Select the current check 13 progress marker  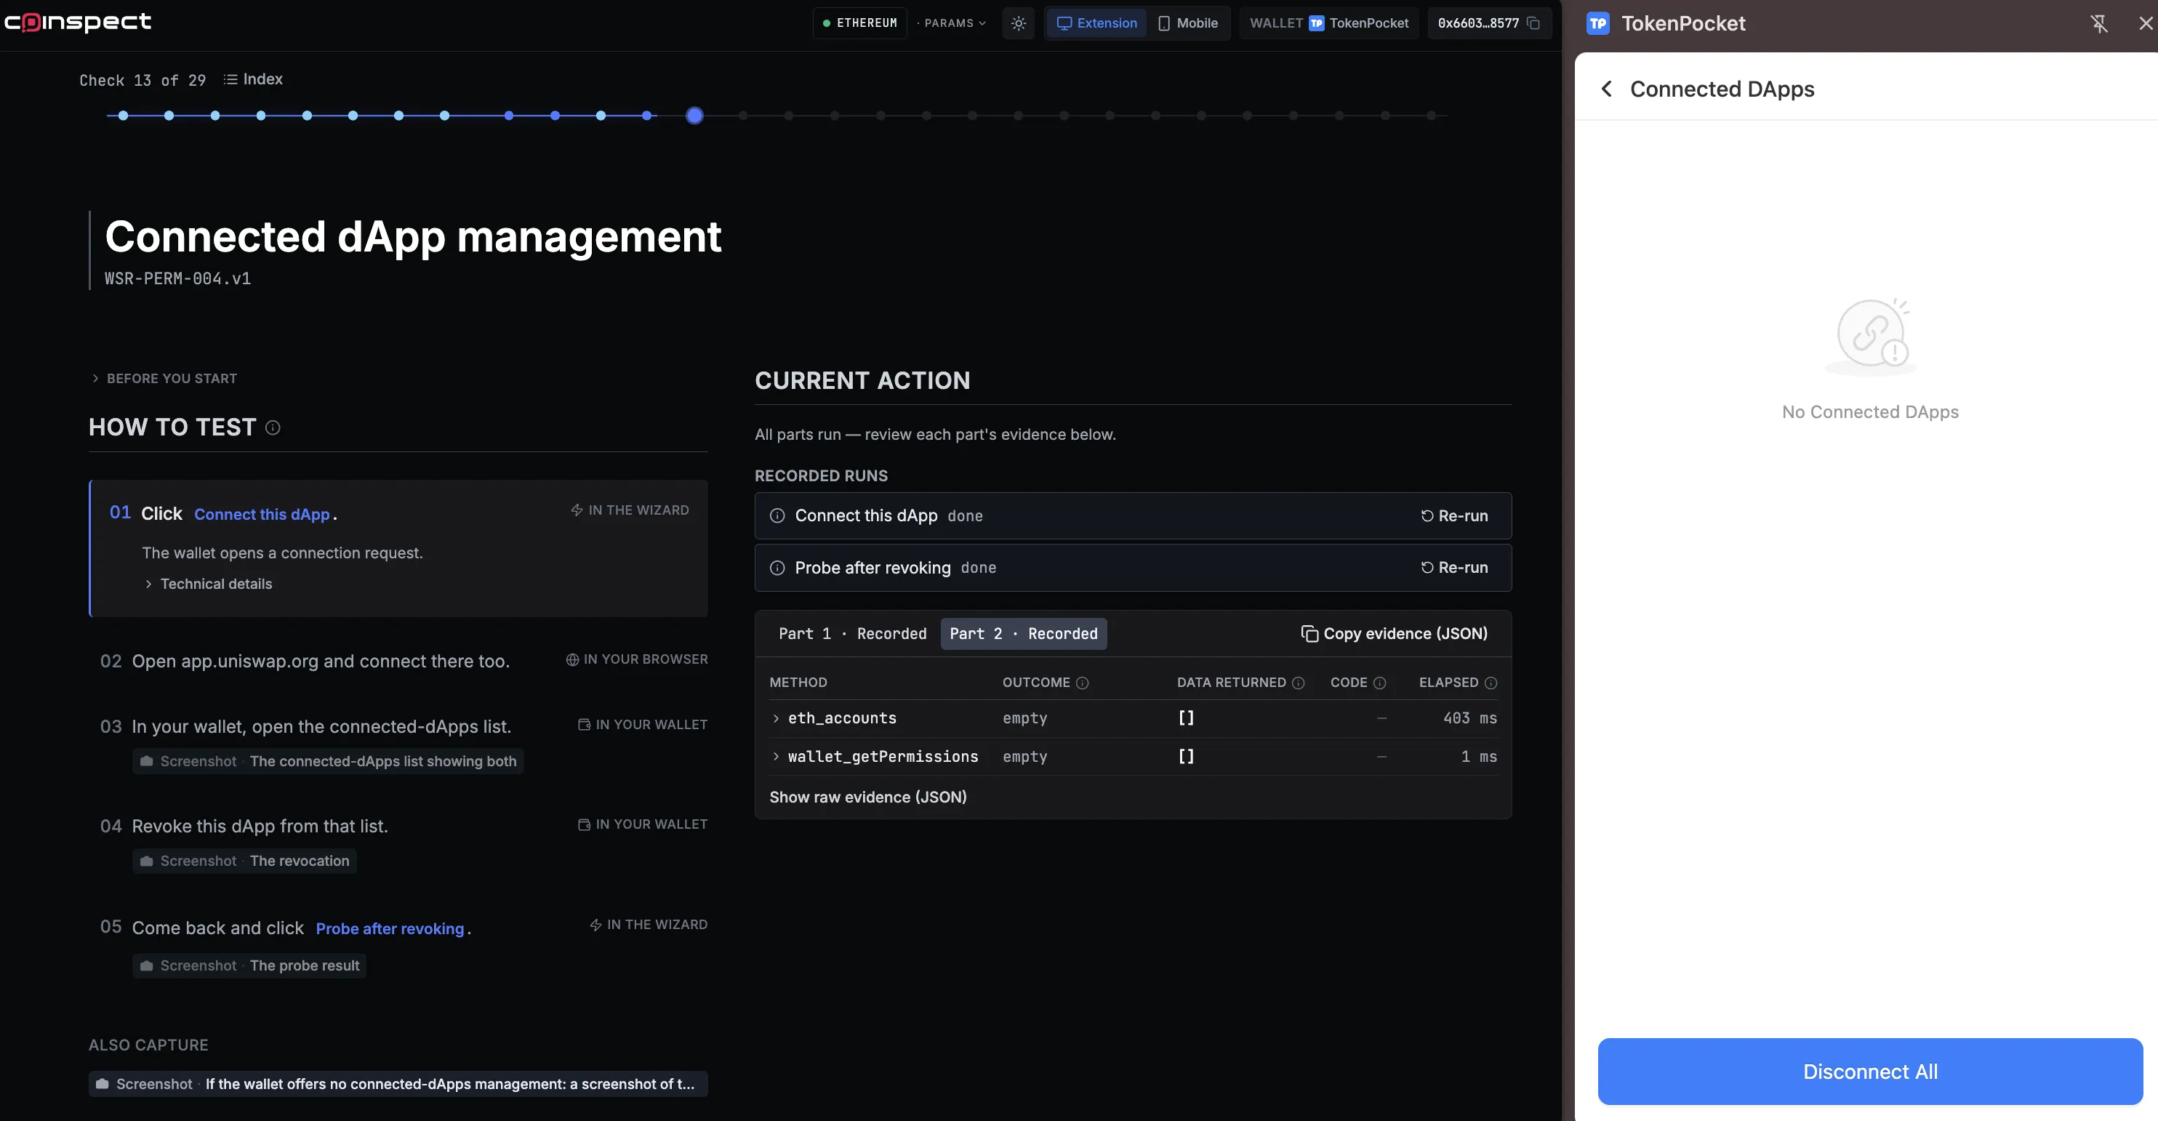click(x=694, y=116)
